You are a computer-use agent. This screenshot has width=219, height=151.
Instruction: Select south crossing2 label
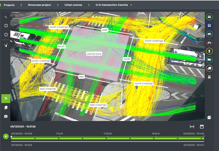tap(59, 27)
